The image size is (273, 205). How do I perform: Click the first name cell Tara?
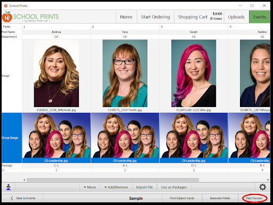125,32
